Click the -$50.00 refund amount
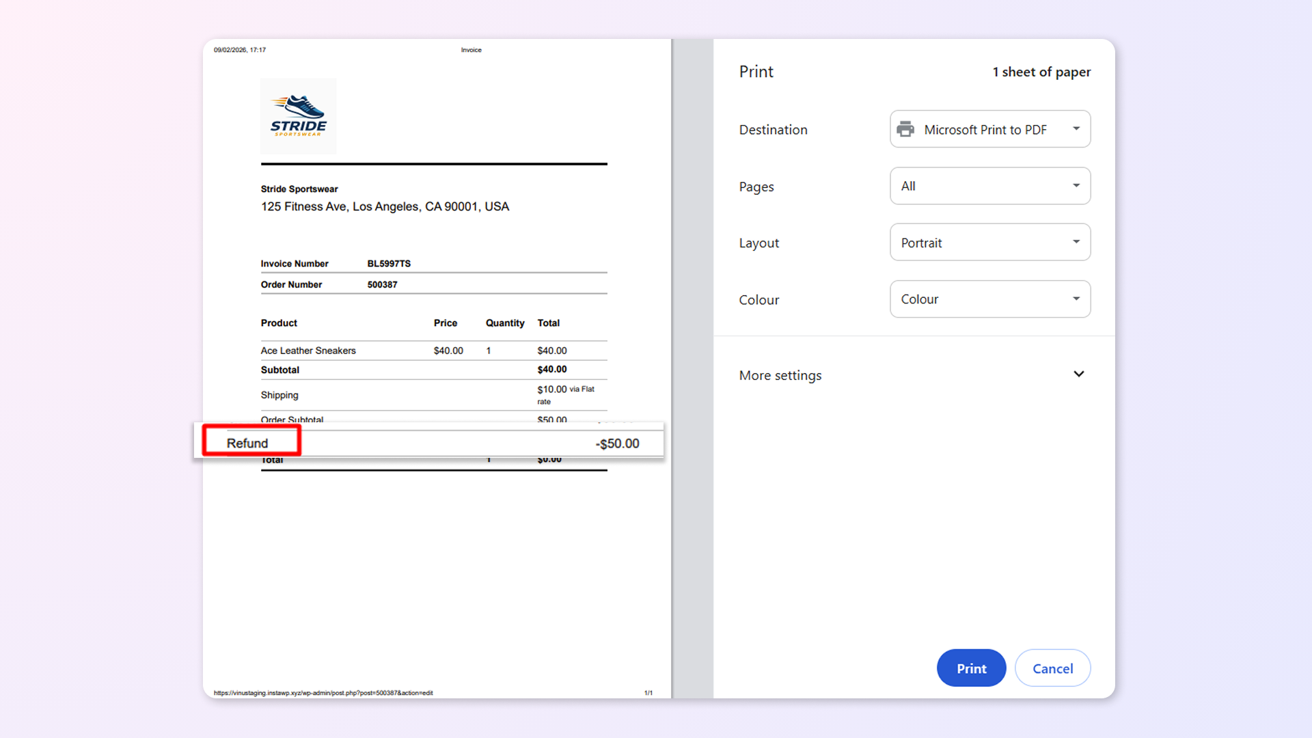This screenshot has width=1312, height=738. (617, 443)
